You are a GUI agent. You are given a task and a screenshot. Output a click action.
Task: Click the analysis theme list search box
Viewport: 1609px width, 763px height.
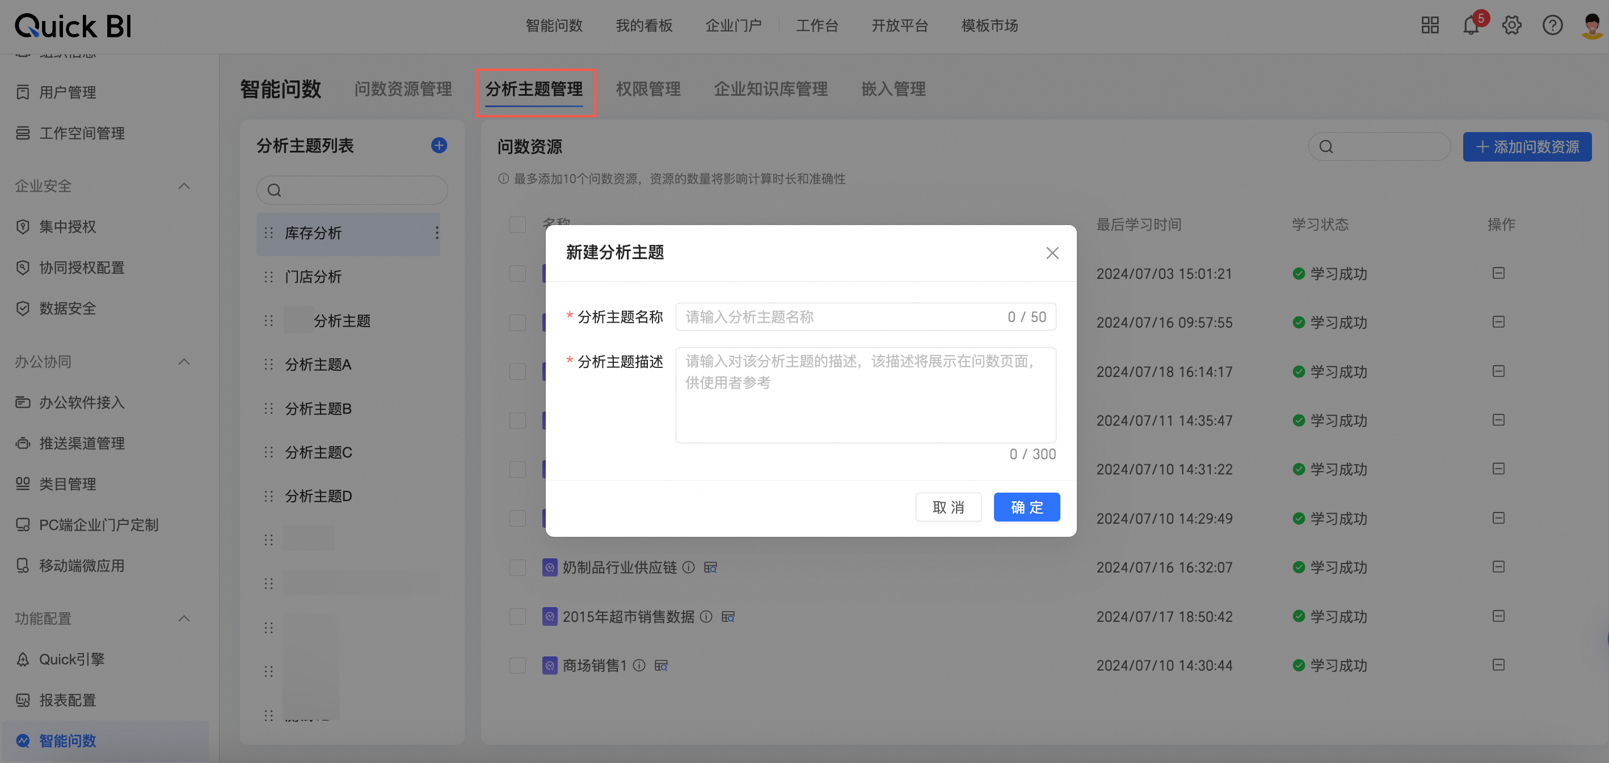click(x=352, y=190)
